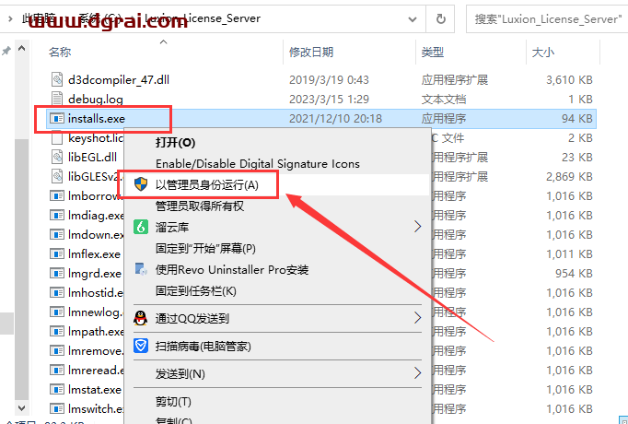Screen dimensions: 628x424
Task: Click the search Luxion_License_Server box
Action: click(547, 18)
